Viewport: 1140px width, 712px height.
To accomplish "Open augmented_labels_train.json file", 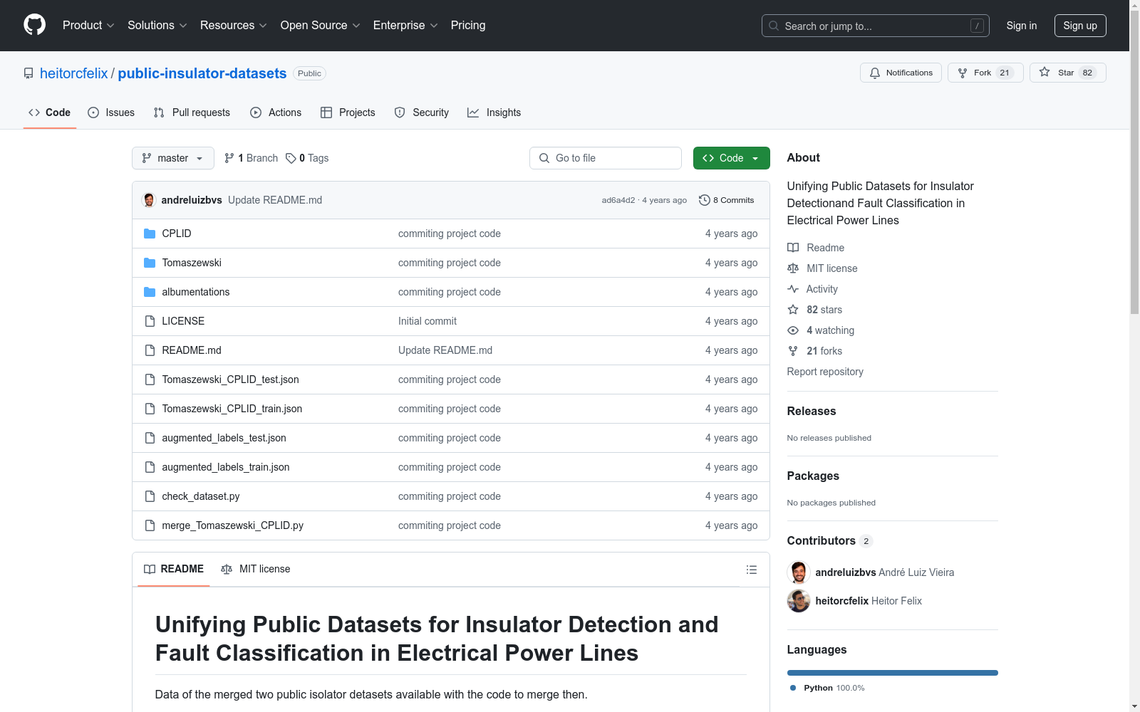I will pos(226,467).
